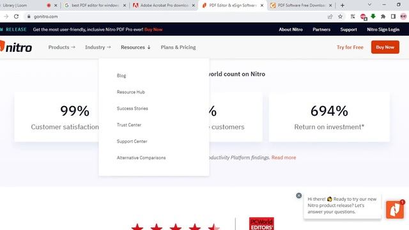Expand the Products menu

tap(62, 47)
